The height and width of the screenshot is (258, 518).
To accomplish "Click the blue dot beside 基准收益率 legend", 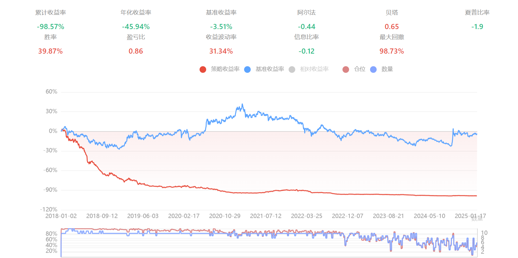I will point(247,69).
